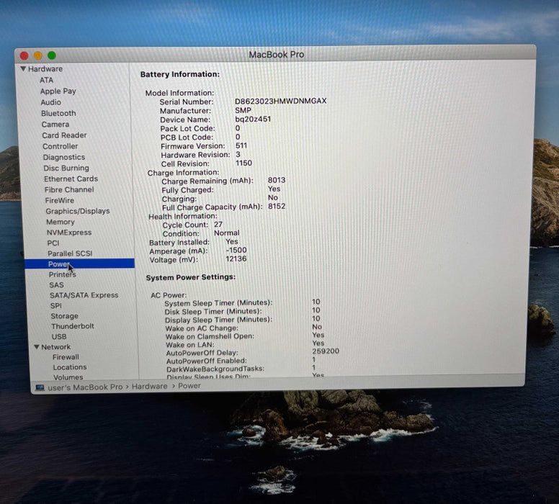
Task: Click the Cycle Count value 27
Action: (x=218, y=224)
